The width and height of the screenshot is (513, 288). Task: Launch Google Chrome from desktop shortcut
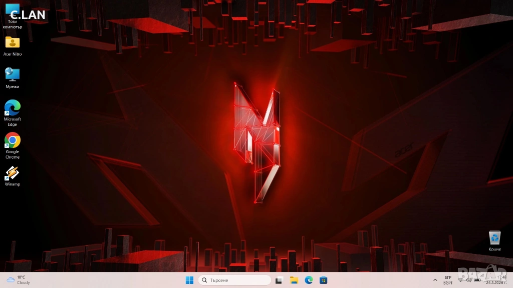[13, 140]
